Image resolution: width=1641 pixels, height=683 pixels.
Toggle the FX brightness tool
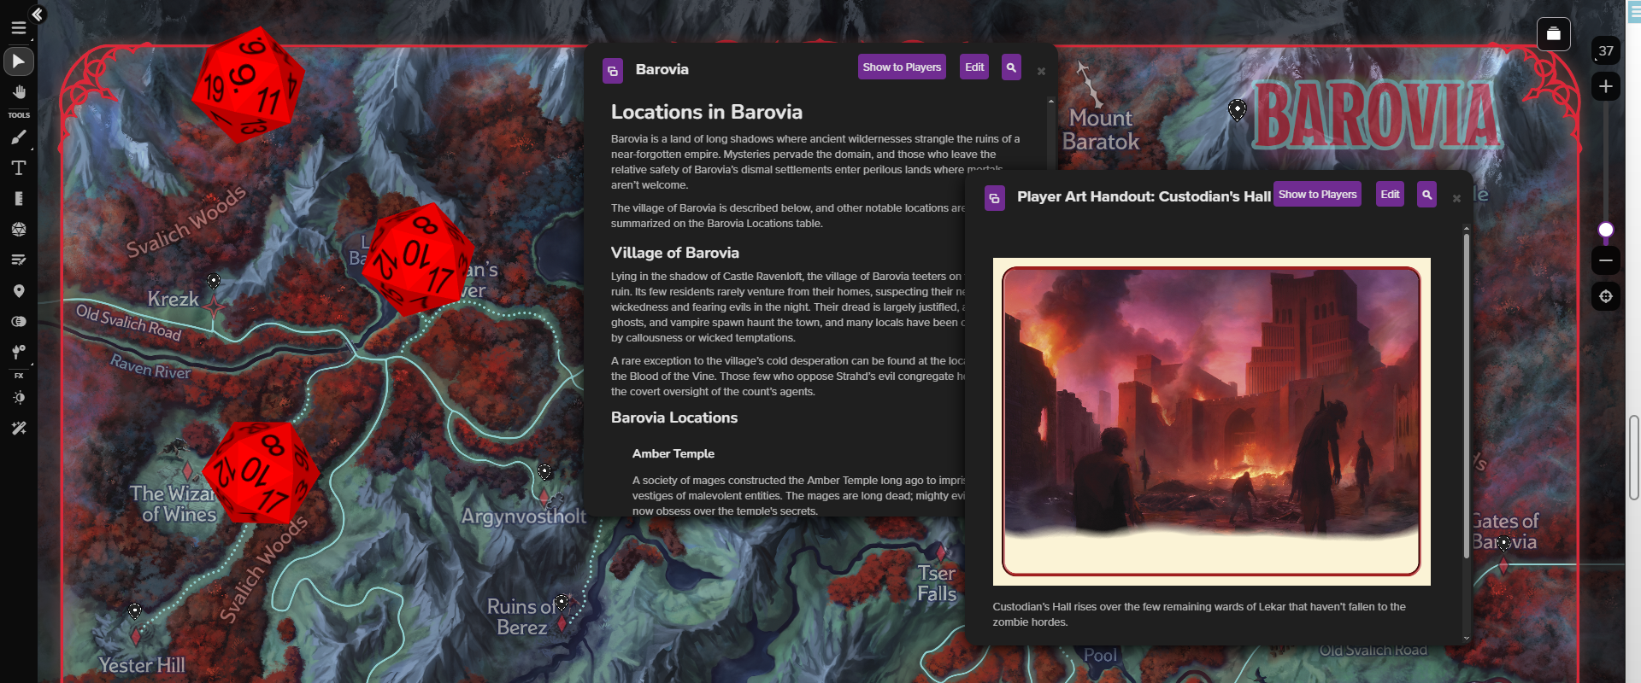18,398
